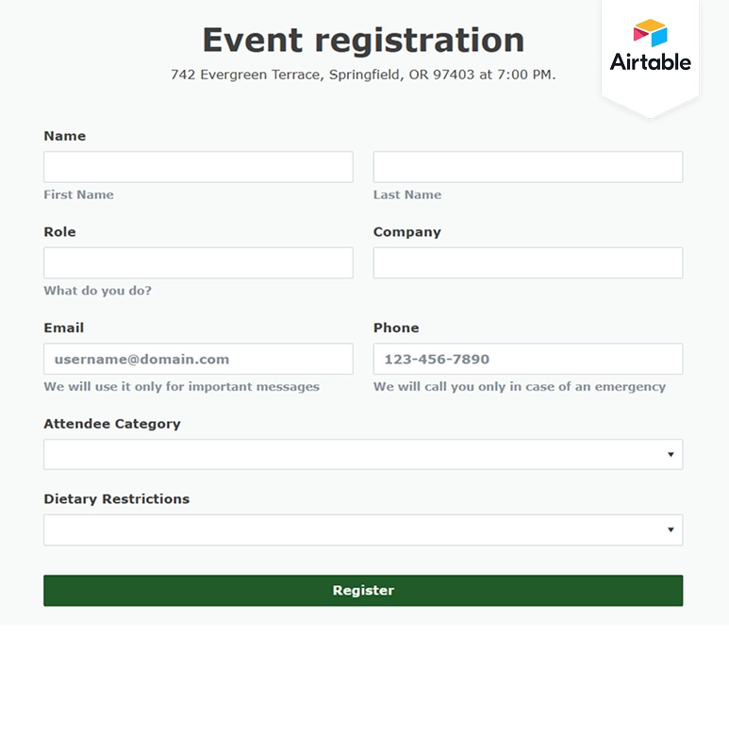Click the Event registration heading
Image resolution: width=729 pixels, height=739 pixels.
pos(363,41)
